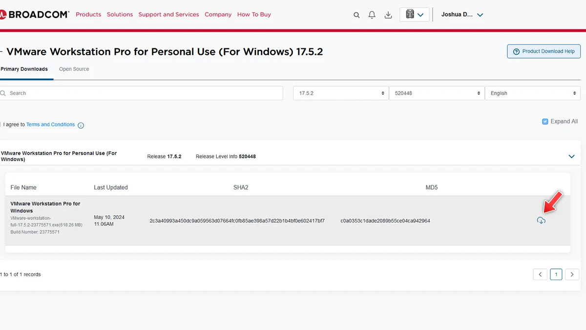Click the Release Level Info 520448 text
This screenshot has height=330, width=586.
(226, 156)
